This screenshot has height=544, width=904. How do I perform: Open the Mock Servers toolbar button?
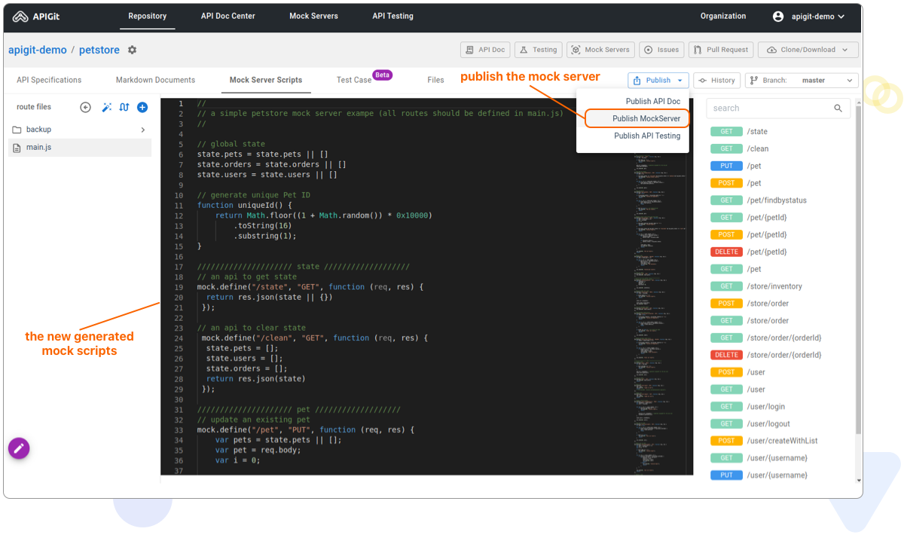click(600, 50)
